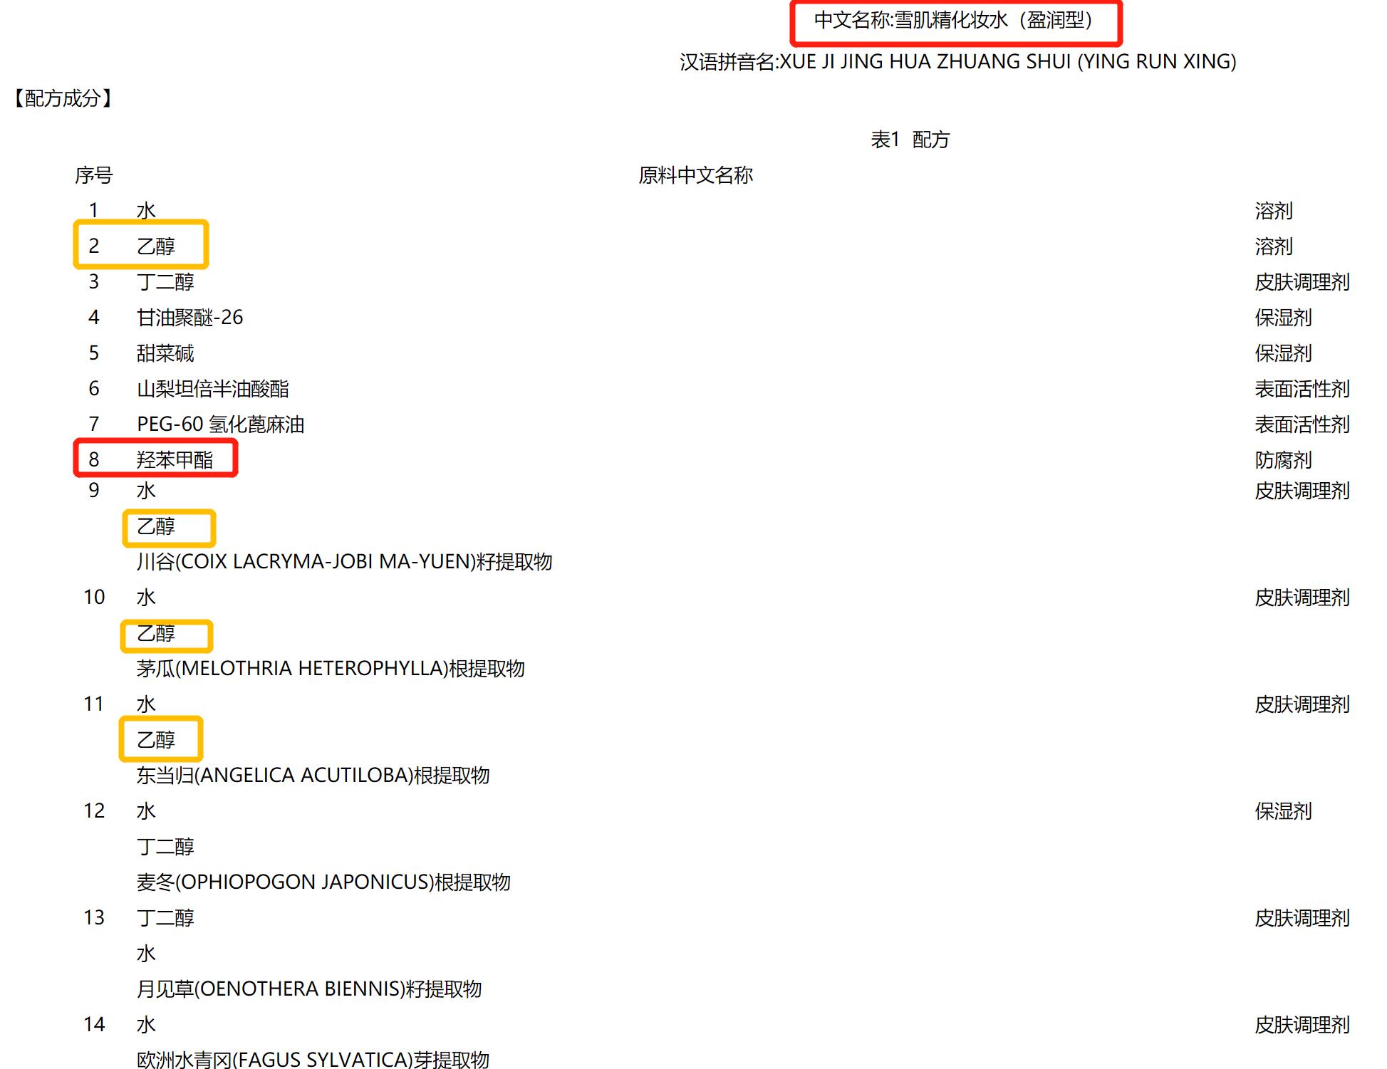Click the 【配方成分】 section heading
The width and height of the screenshot is (1387, 1069).
pyautogui.click(x=63, y=98)
